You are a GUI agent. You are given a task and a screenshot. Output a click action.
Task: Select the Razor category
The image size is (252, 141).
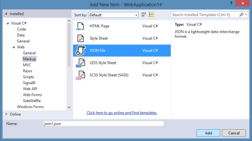[x=27, y=71]
